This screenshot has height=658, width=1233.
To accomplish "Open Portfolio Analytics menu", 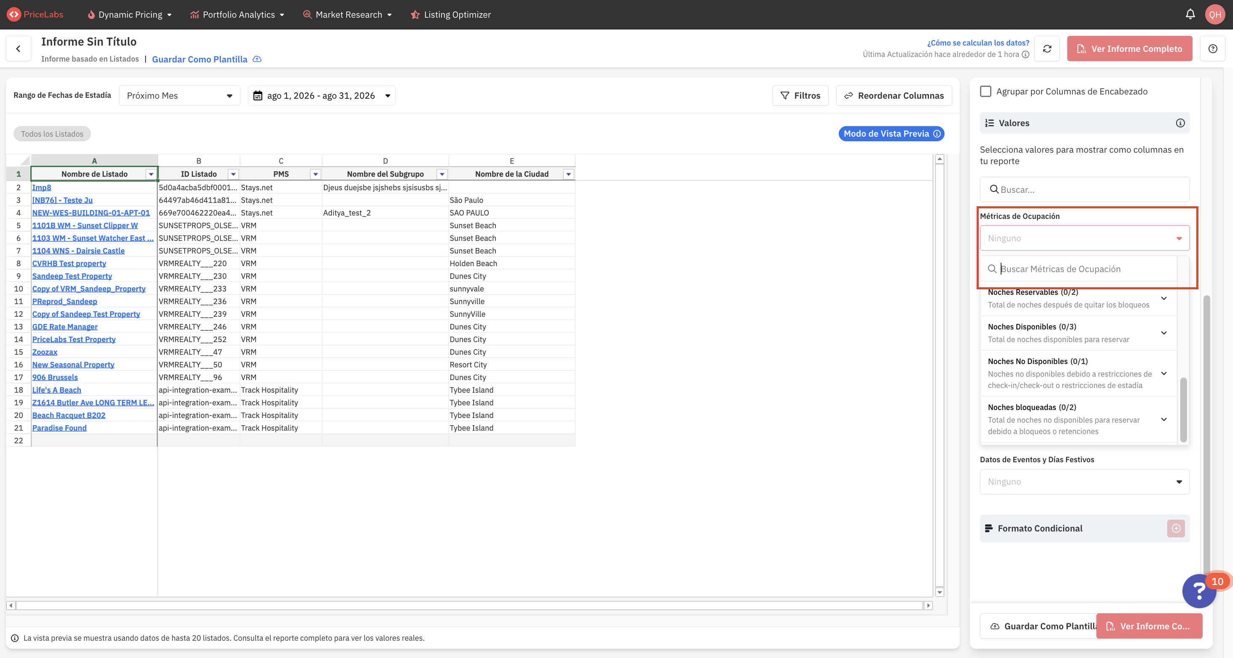I will click(x=237, y=14).
